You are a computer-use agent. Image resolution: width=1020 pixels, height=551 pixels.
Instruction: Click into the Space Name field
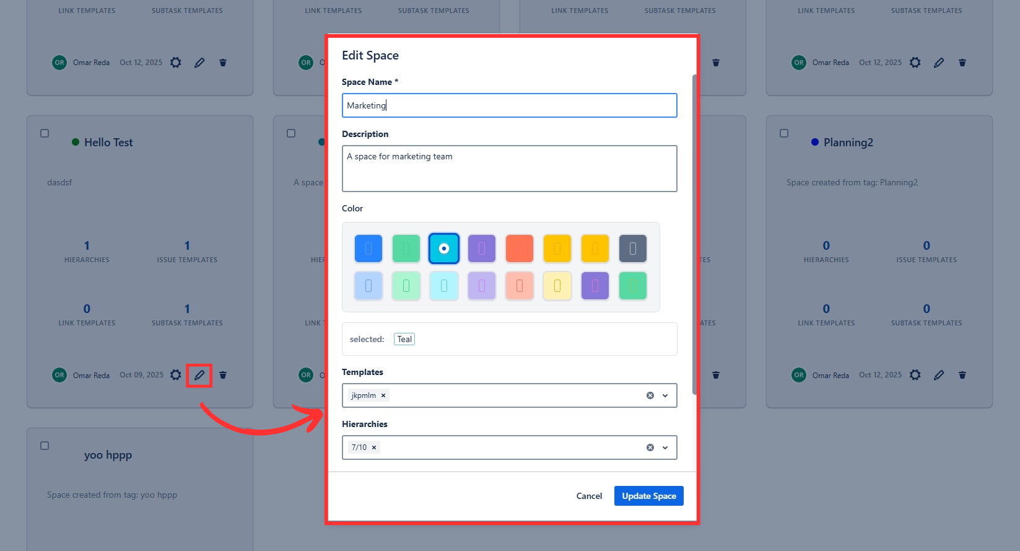click(509, 105)
